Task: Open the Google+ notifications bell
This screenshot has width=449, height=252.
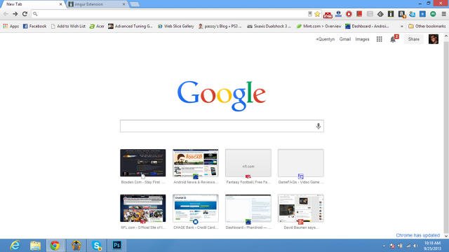Action: tap(393, 39)
